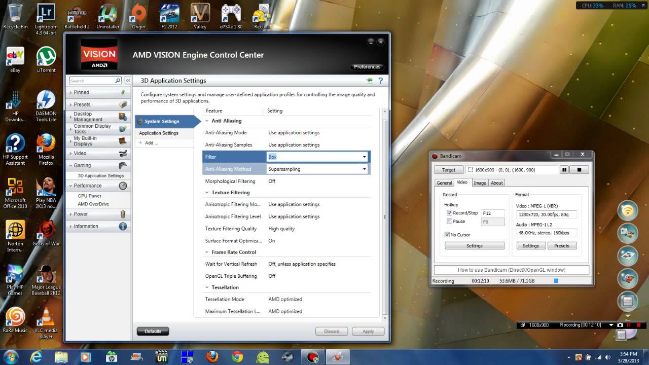649x365 pixels.
Task: Click camera screenshot icon on recording bar
Action: (620, 325)
